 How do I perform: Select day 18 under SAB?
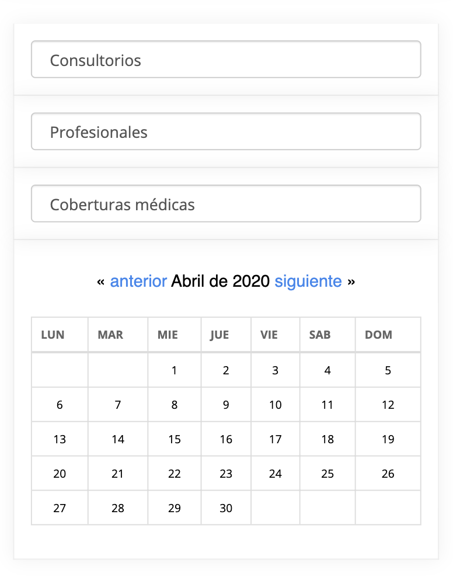pos(327,439)
